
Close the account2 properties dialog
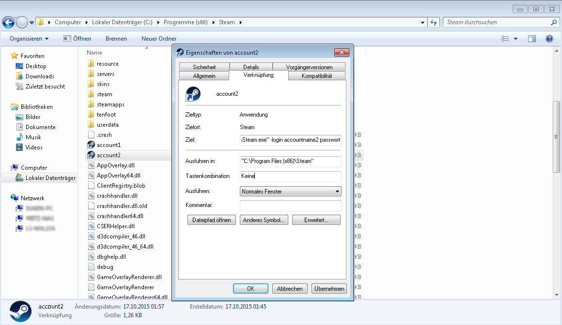pyautogui.click(x=342, y=53)
